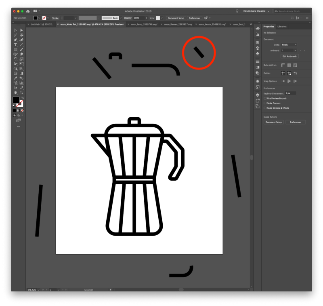
Task: Switch to noun_bento_2343631.svg tab
Action: (212, 24)
